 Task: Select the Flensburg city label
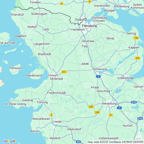coord(89,26)
